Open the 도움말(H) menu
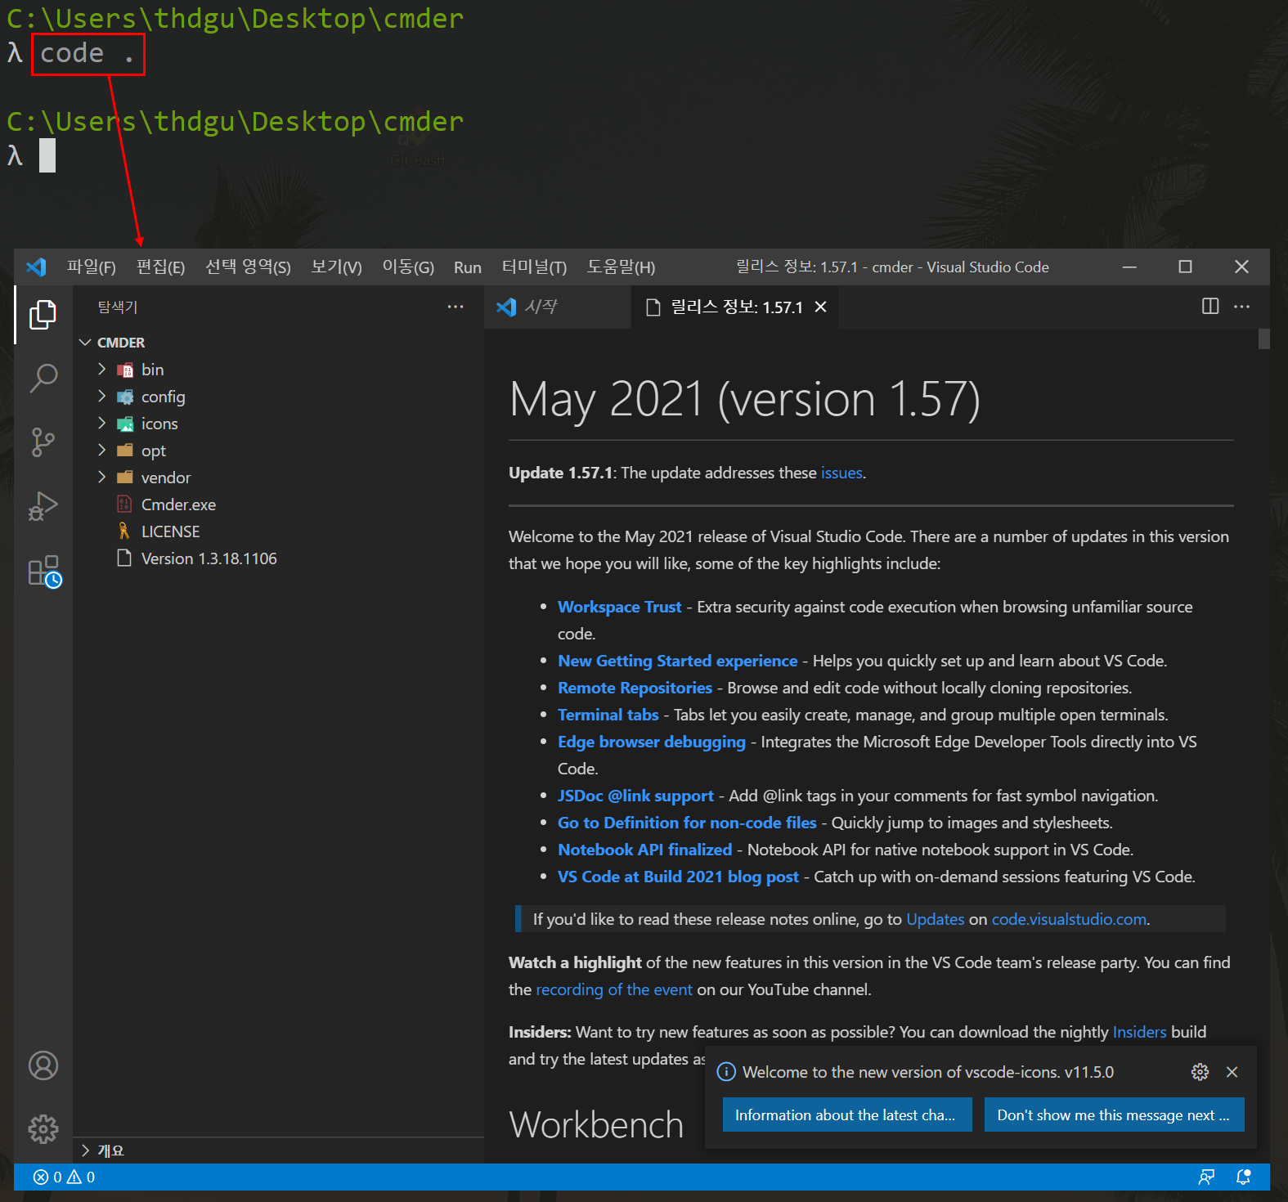Screen dimensions: 1288x1202 tap(621, 267)
